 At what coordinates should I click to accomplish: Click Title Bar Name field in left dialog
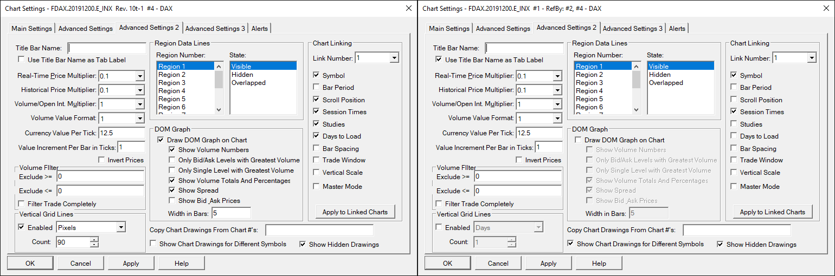[x=107, y=48]
